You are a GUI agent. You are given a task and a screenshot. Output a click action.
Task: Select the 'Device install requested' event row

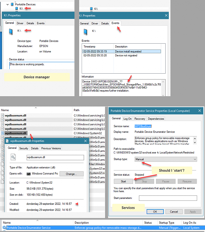122,51
